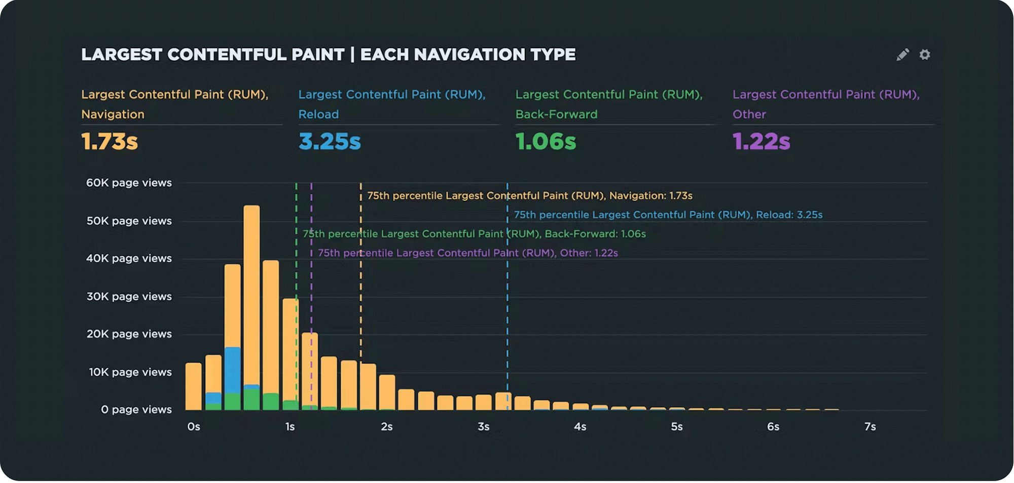This screenshot has width=1014, height=483.
Task: Click the pencil edit chart icon
Action: point(902,55)
